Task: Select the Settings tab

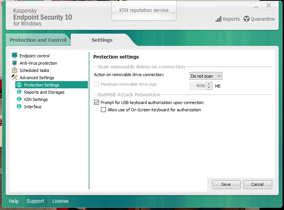Action: point(102,40)
